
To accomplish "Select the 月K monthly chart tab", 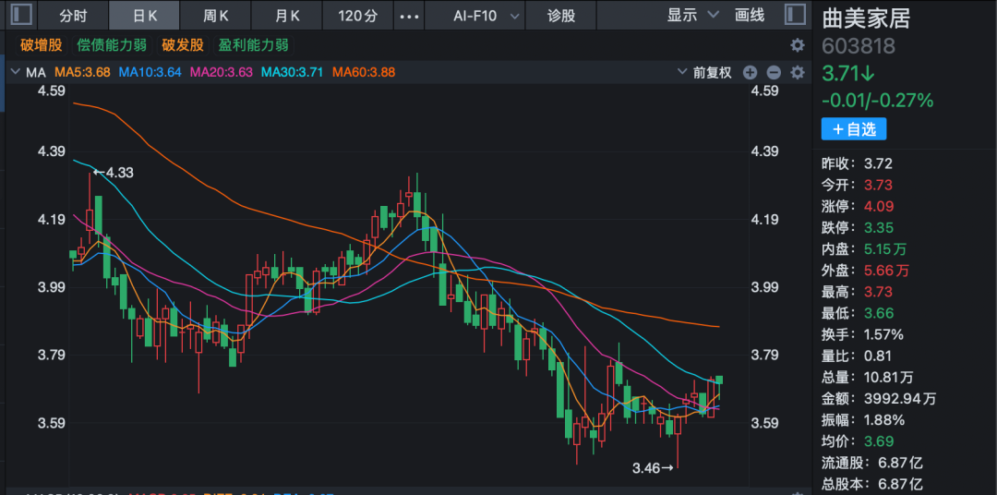I will point(288,16).
